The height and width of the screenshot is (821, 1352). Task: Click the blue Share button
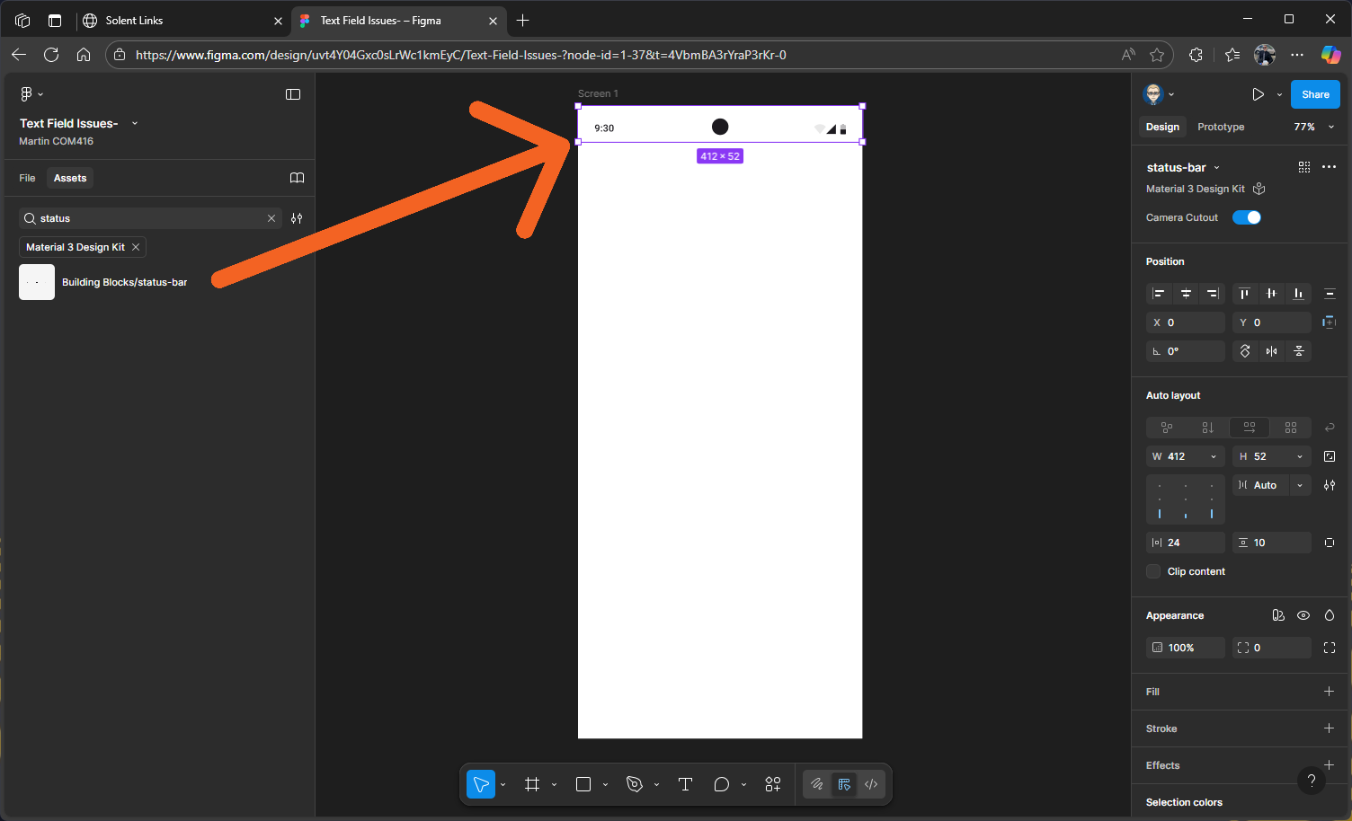(x=1314, y=94)
